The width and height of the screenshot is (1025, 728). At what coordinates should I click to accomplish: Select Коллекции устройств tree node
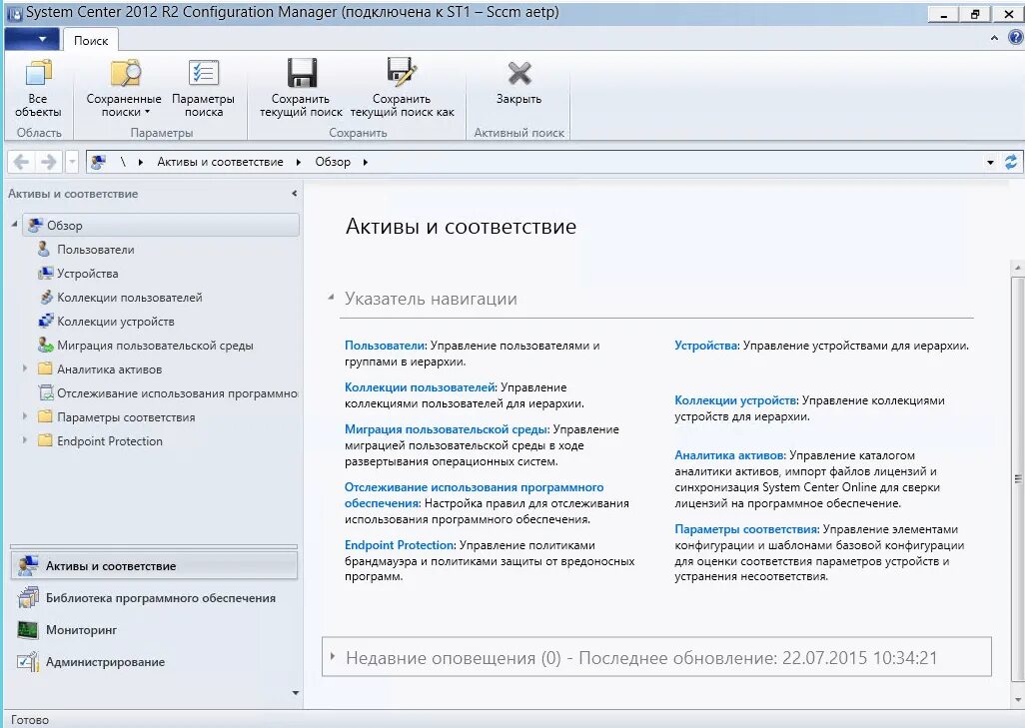click(116, 322)
